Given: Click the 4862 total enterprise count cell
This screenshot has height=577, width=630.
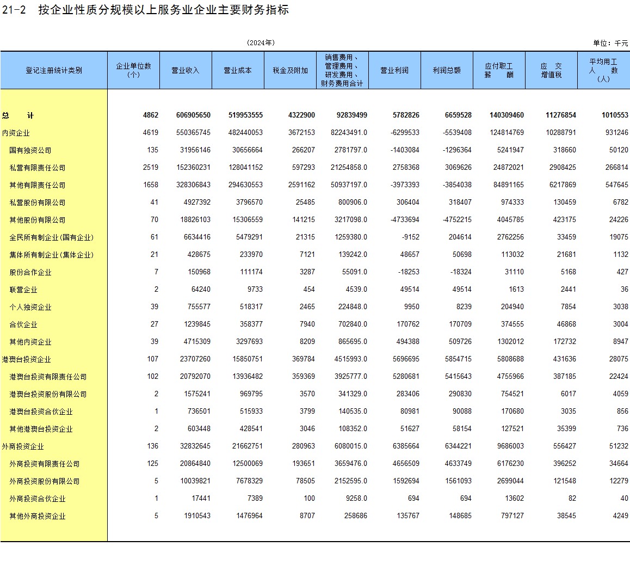Looking at the screenshot, I should tap(151, 115).
